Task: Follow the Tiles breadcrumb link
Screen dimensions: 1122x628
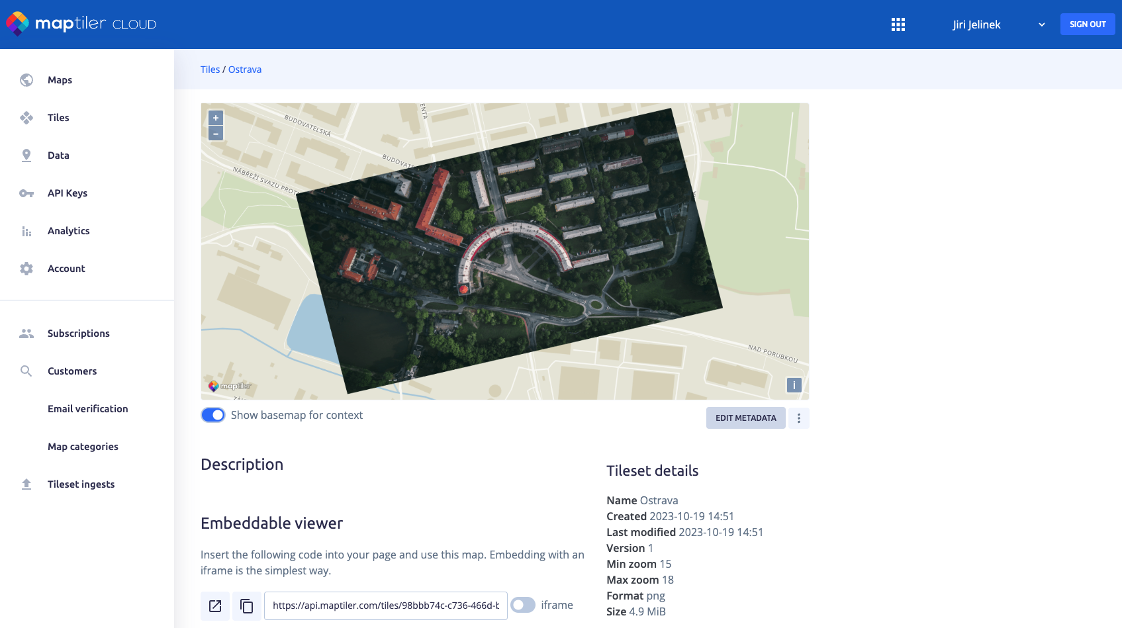Action: pos(210,69)
